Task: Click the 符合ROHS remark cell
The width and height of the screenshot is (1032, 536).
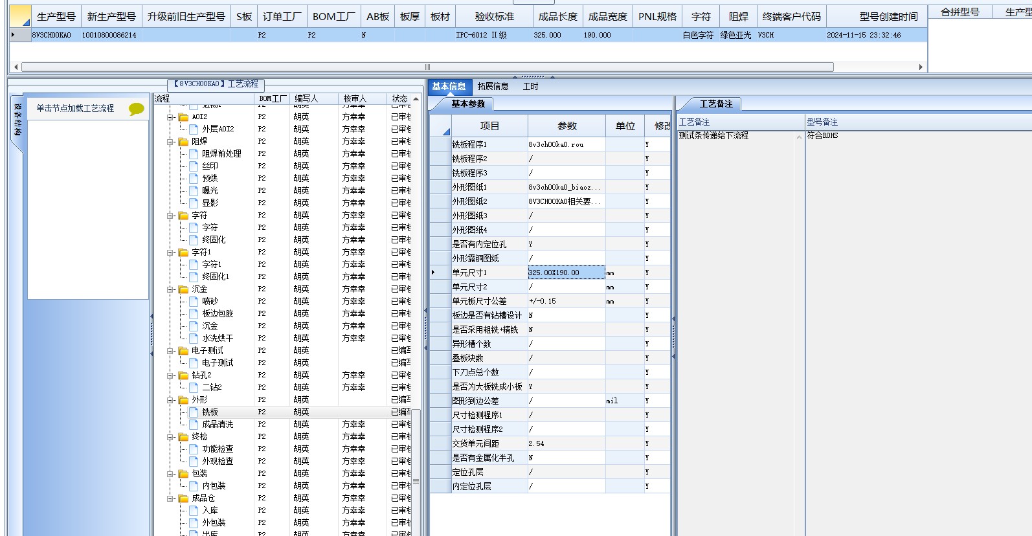Action: point(822,136)
